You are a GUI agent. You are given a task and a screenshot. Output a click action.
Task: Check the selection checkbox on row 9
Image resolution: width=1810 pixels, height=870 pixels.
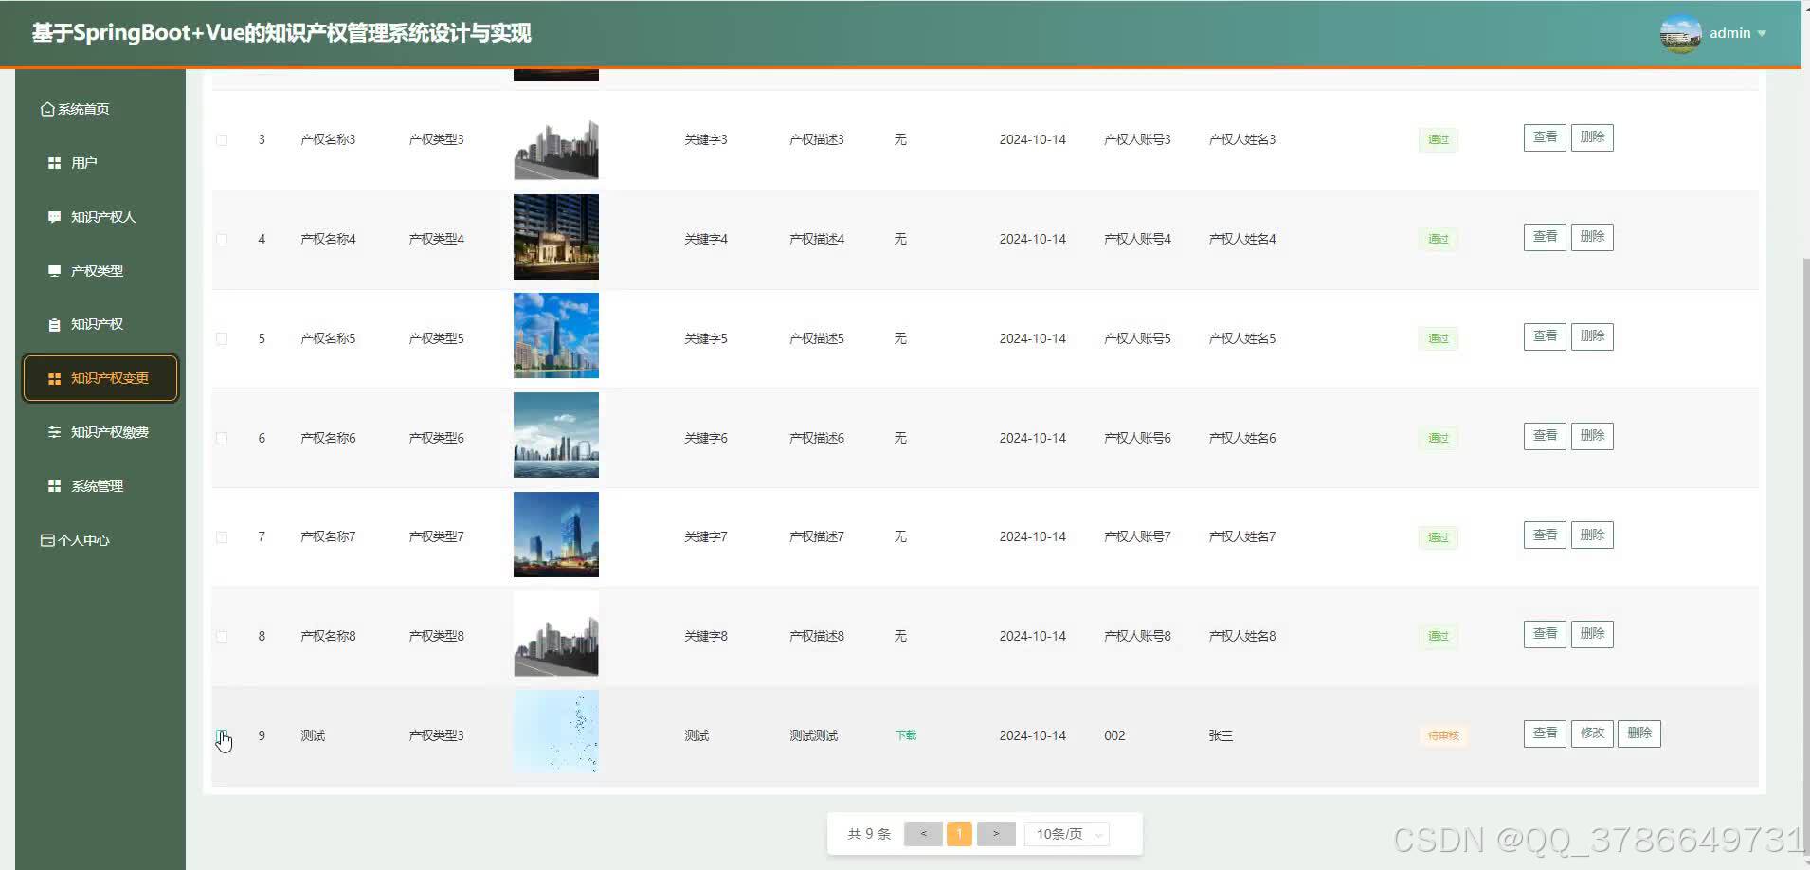(x=222, y=735)
